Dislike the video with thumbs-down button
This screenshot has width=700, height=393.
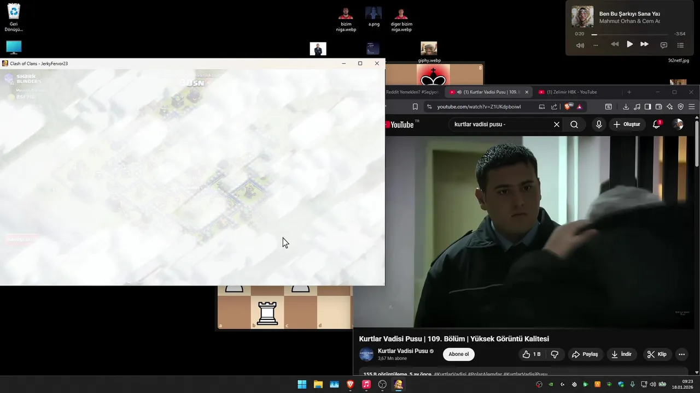pos(555,354)
